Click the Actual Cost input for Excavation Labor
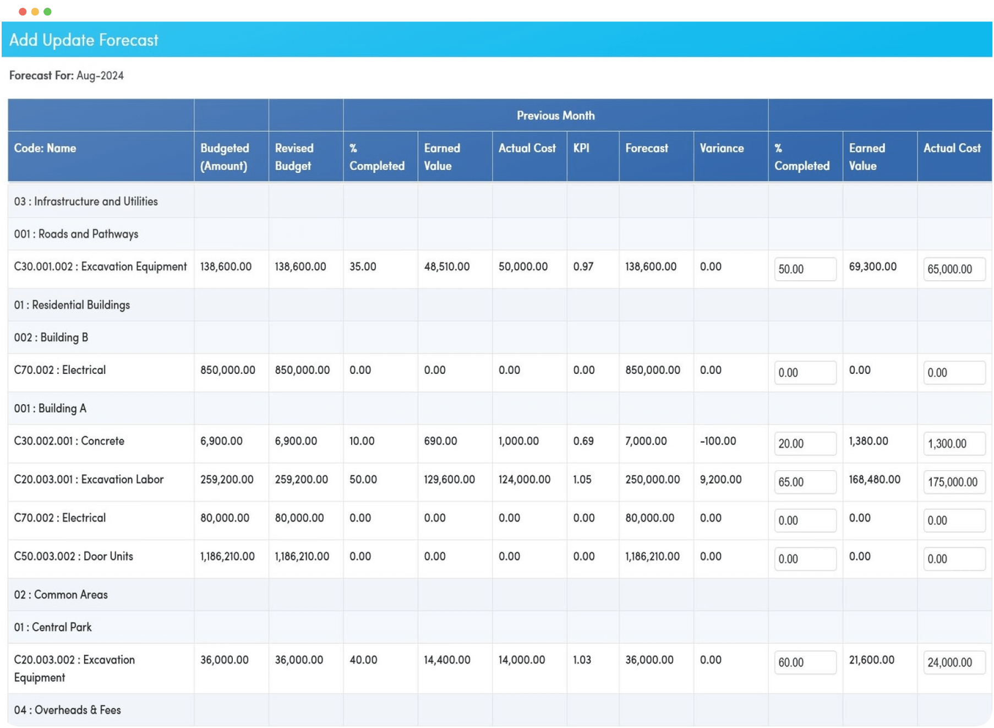 954,482
